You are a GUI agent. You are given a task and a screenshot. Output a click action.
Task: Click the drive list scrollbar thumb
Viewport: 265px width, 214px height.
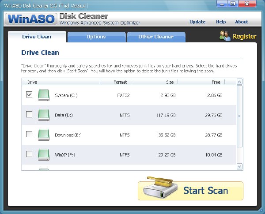coord(239,116)
